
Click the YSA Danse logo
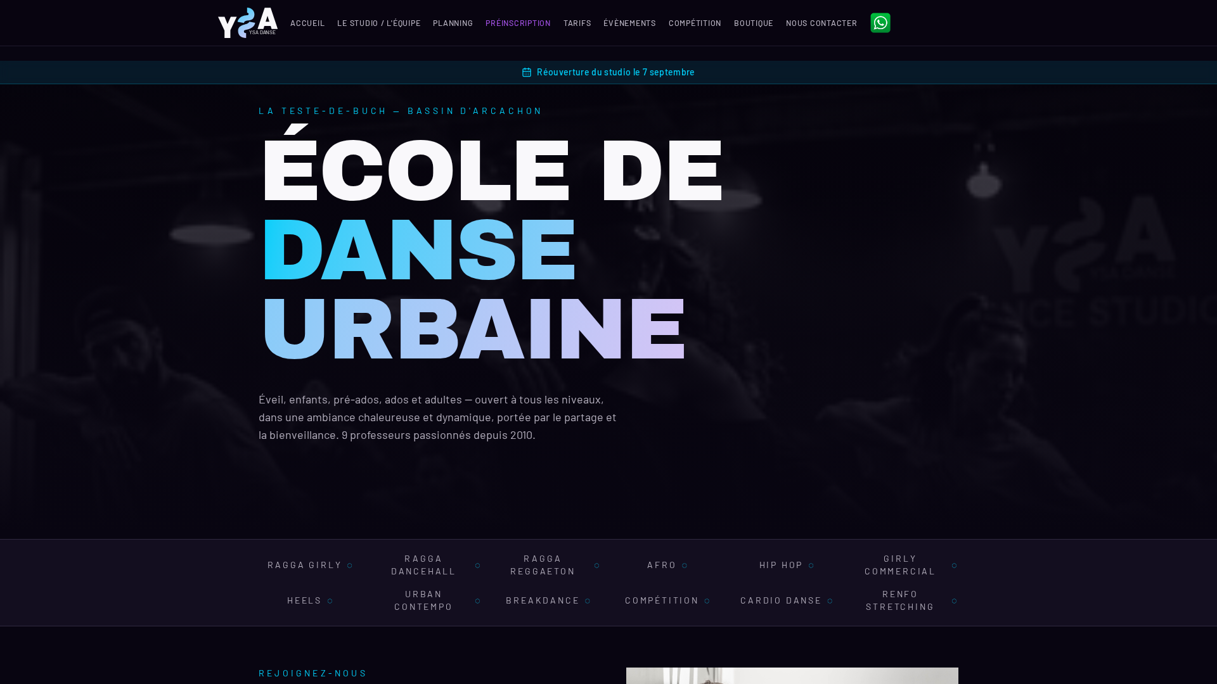pos(248,23)
